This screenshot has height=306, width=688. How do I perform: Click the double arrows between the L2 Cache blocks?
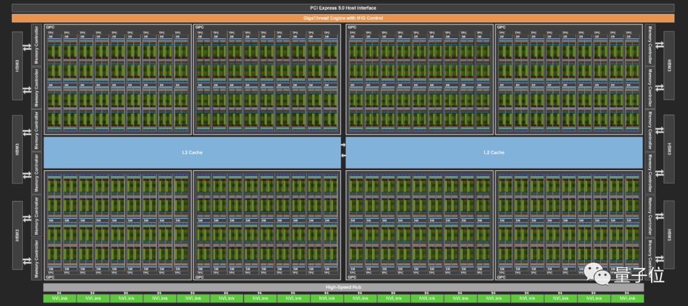(x=343, y=150)
